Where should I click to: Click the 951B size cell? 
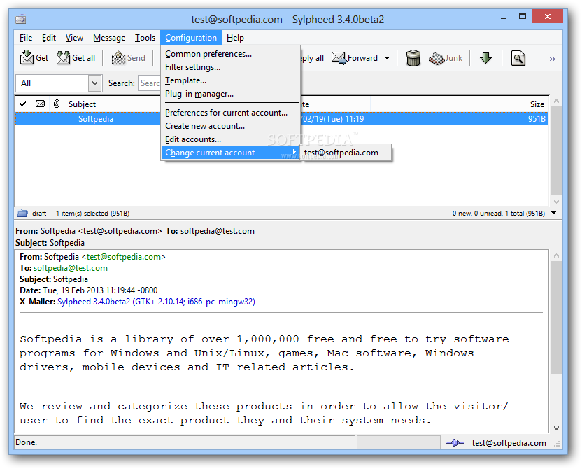point(537,119)
